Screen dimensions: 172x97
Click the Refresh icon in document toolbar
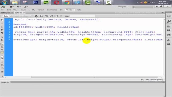point(61,16)
